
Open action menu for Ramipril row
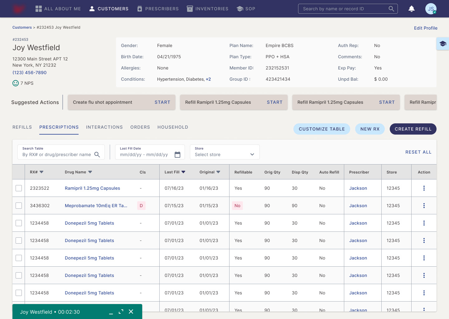(424, 188)
